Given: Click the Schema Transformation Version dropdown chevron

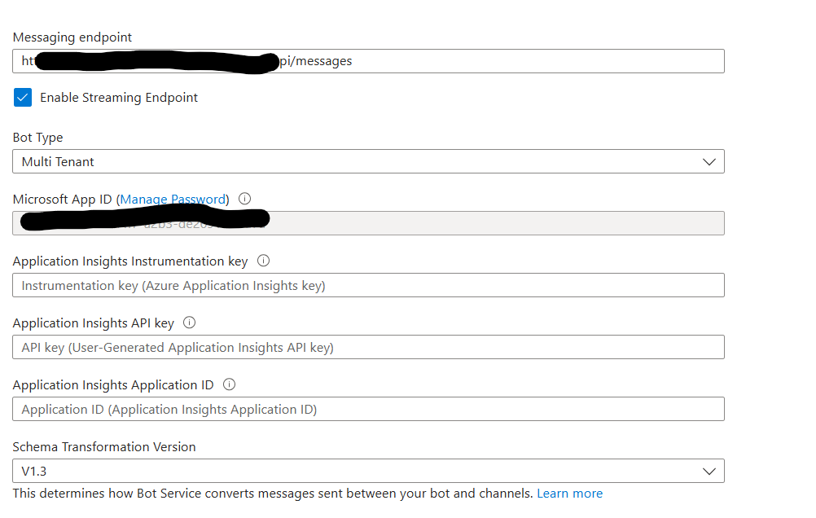Looking at the screenshot, I should (709, 471).
